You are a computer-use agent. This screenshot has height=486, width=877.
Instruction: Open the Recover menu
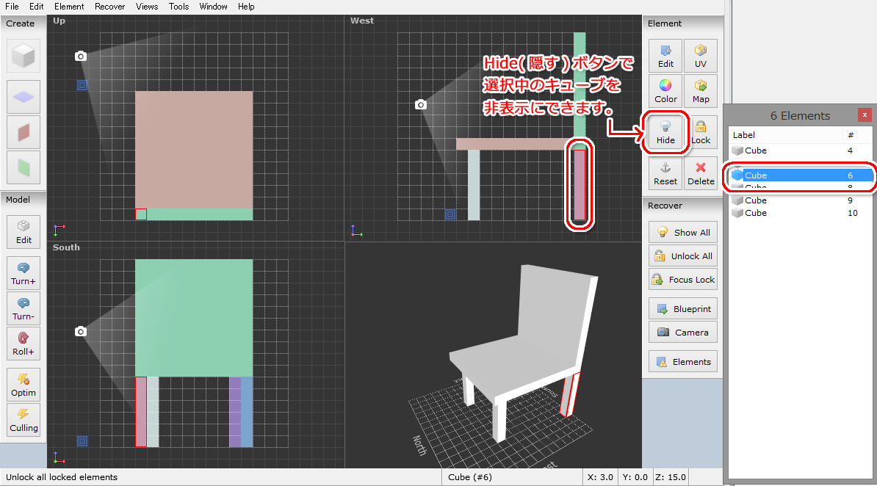[x=109, y=7]
